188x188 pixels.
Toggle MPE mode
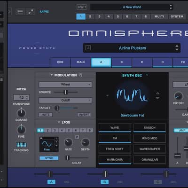coord(44,12)
